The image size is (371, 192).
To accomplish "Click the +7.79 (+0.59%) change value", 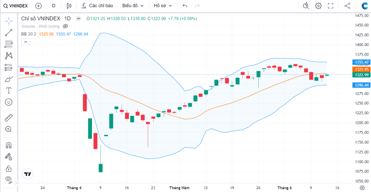I will (x=183, y=19).
